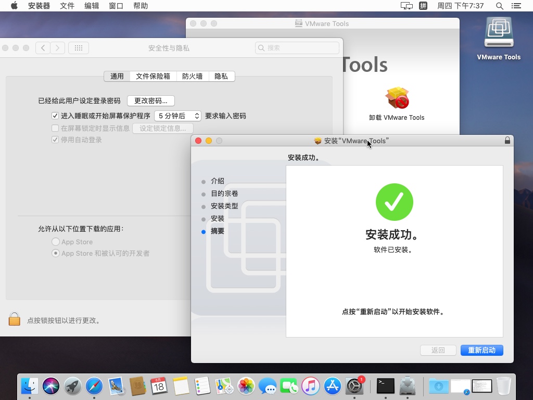Open Messages bubble icon in Dock
The height and width of the screenshot is (400, 533).
click(x=268, y=386)
